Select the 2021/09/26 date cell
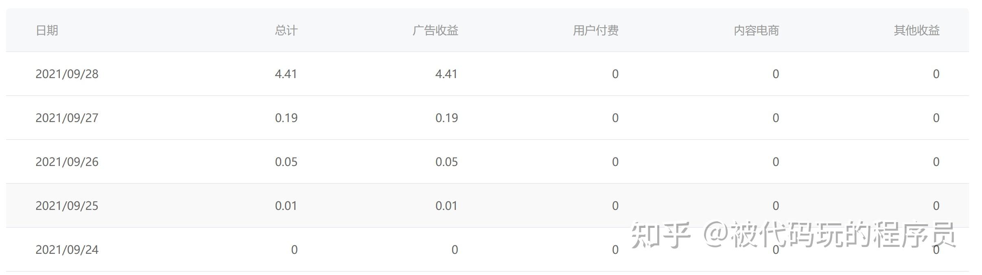The image size is (982, 275). 67,162
